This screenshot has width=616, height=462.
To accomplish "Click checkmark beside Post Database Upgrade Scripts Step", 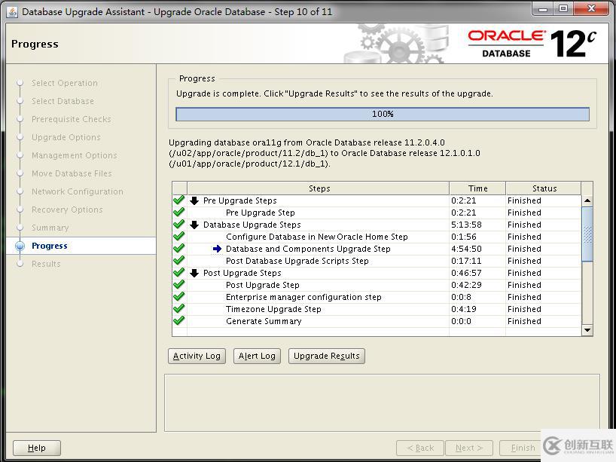I will (179, 261).
